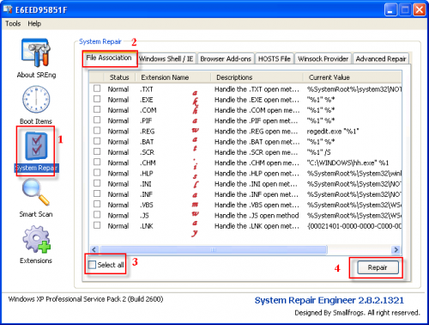
Task: Check the .HLP extension checkbox
Action: (97, 173)
